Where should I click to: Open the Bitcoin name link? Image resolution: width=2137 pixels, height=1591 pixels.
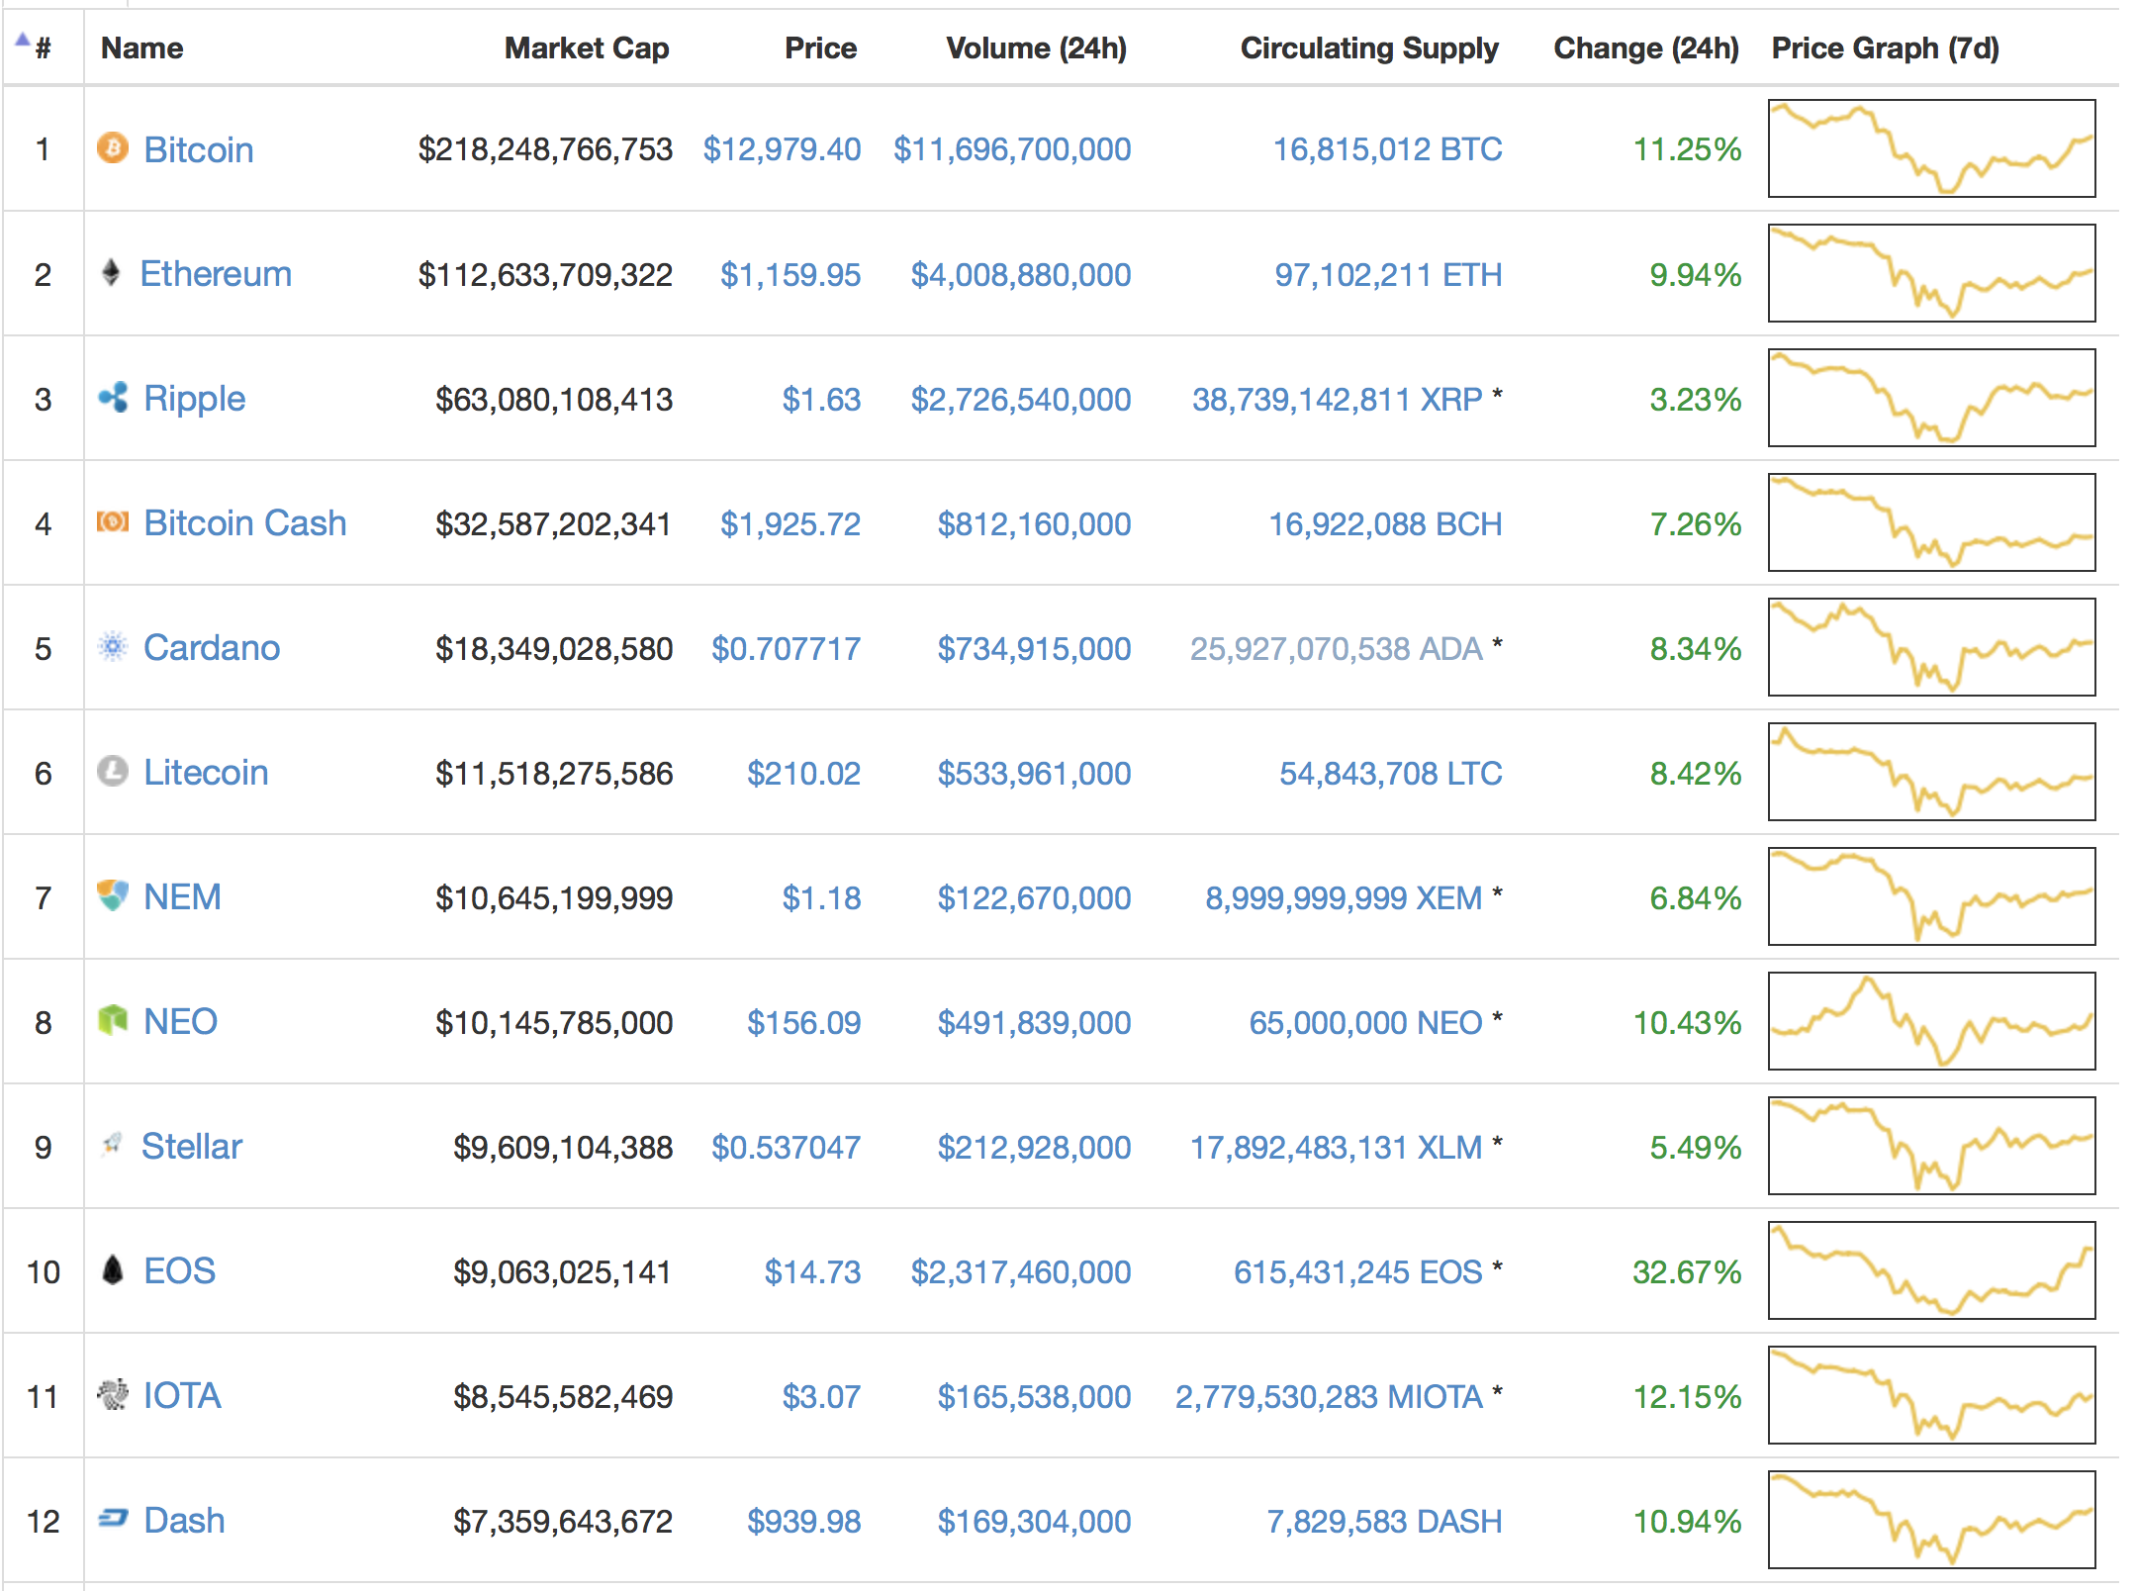click(x=199, y=149)
